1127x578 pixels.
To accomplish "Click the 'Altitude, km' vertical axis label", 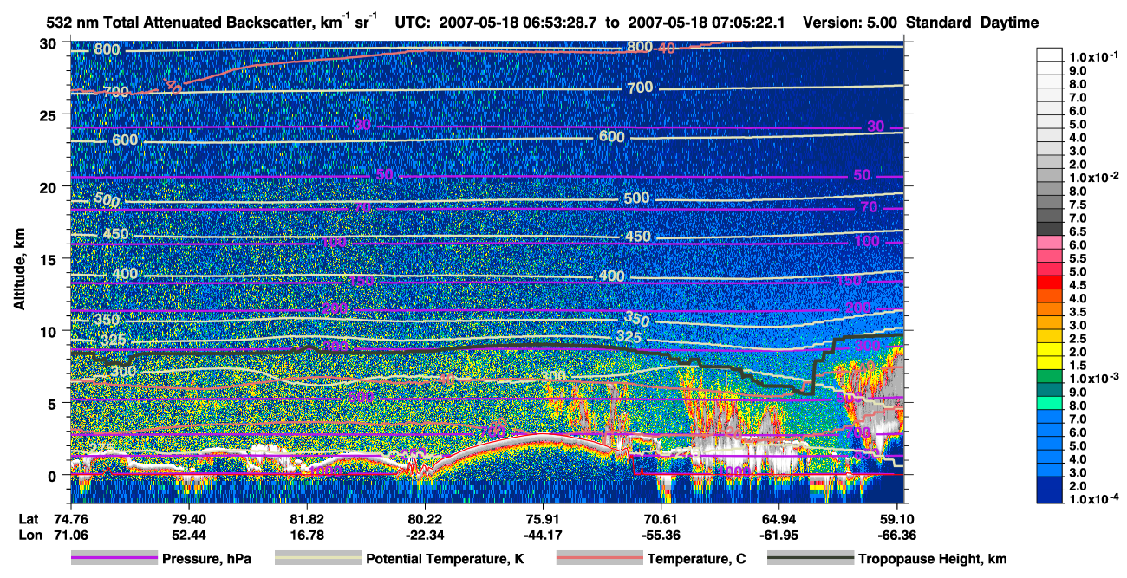I will coord(19,268).
